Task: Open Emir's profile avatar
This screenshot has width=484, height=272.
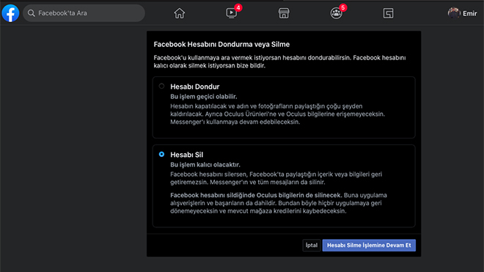Action: pyautogui.click(x=454, y=13)
